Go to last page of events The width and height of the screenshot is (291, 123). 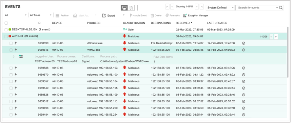pos(201,7)
